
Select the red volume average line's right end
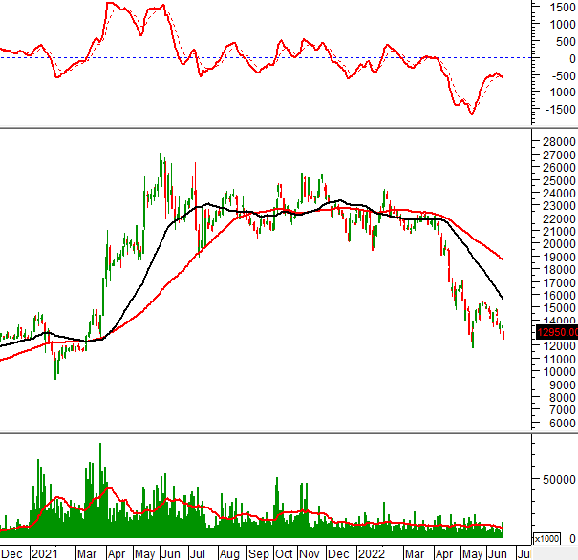[x=503, y=525]
